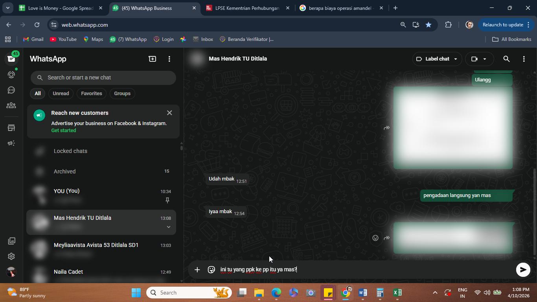This screenshot has height=302, width=537.
Task: Forward the large blurred image message
Action: (x=387, y=128)
